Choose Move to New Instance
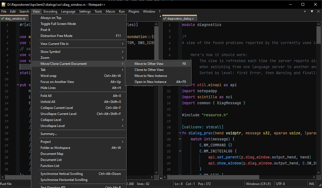 [x=158, y=76]
